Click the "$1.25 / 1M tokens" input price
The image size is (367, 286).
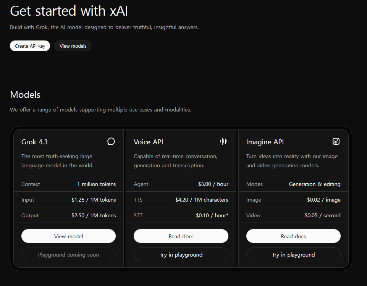point(94,200)
